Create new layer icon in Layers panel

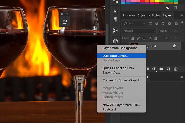tap(168, 69)
